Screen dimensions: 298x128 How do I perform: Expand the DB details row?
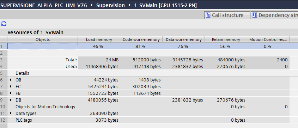pos(11,100)
